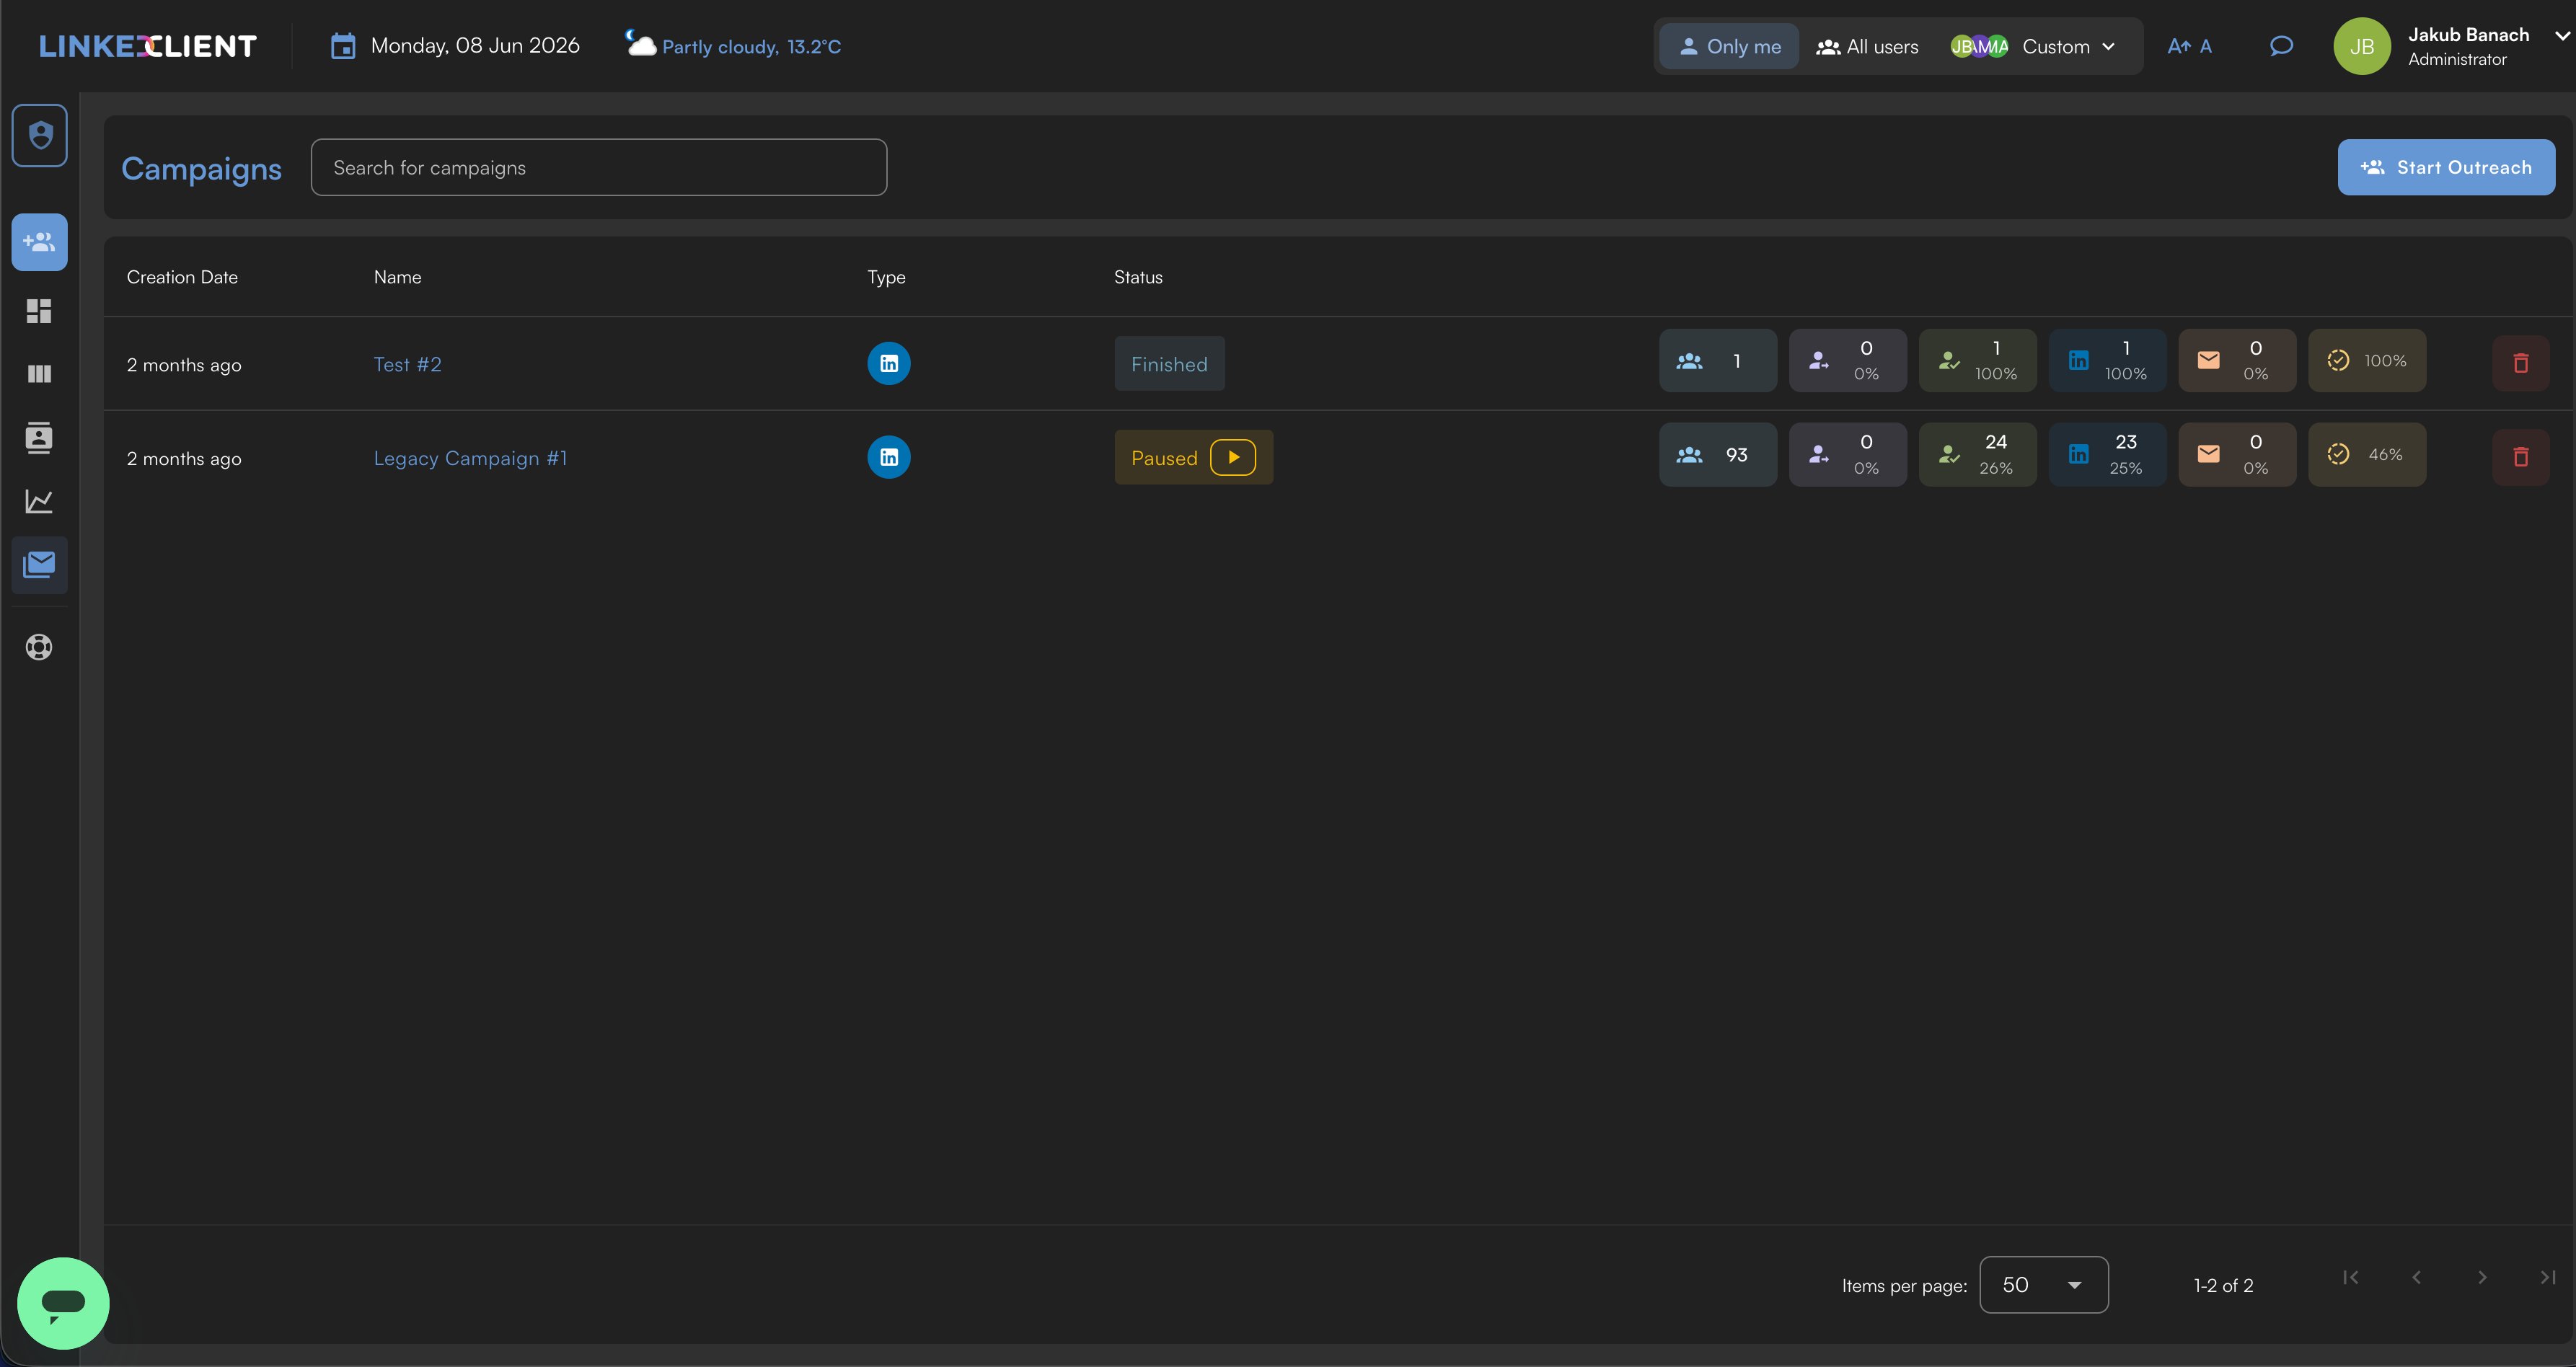Image resolution: width=2576 pixels, height=1367 pixels.
Task: Open the inbox mail sidebar icon
Action: [x=40, y=565]
